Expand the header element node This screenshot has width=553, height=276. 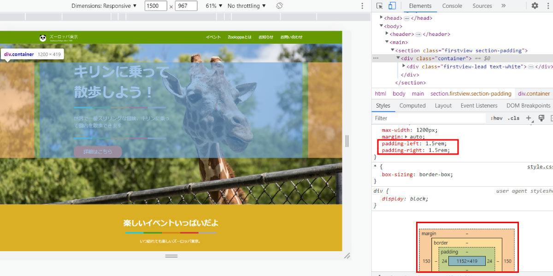(387, 34)
